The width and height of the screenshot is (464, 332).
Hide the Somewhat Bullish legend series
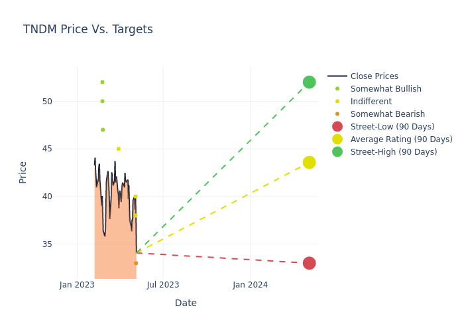(x=386, y=89)
